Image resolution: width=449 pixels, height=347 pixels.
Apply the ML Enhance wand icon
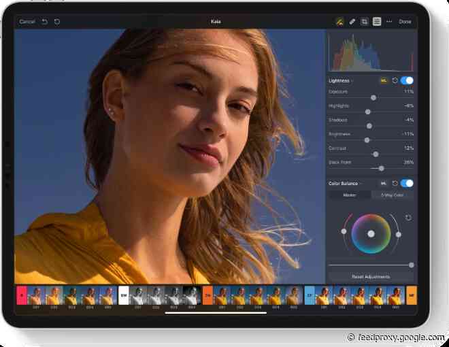click(x=339, y=22)
